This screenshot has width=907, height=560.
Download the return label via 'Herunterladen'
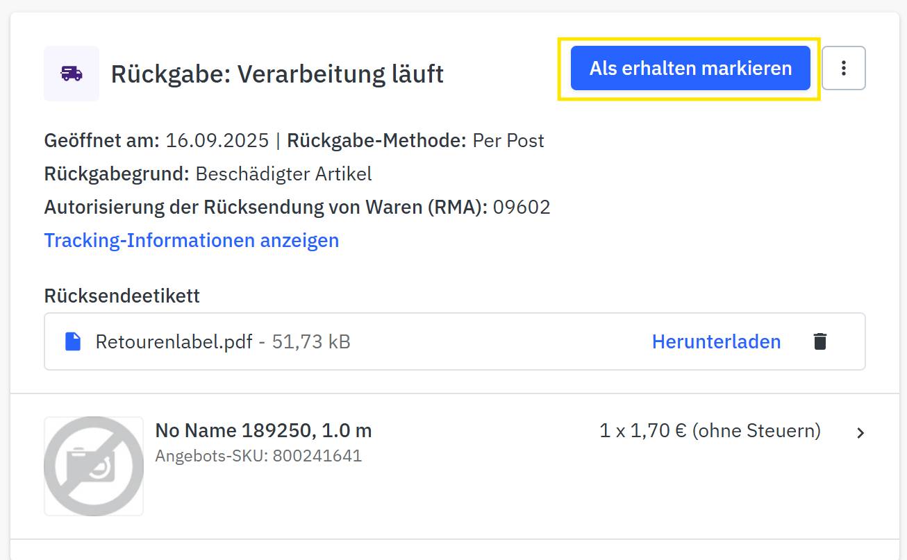point(716,341)
